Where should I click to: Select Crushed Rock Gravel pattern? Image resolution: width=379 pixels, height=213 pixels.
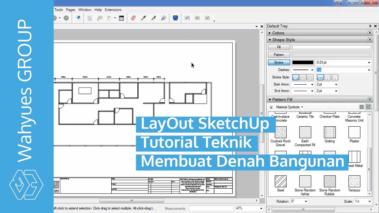click(x=280, y=132)
